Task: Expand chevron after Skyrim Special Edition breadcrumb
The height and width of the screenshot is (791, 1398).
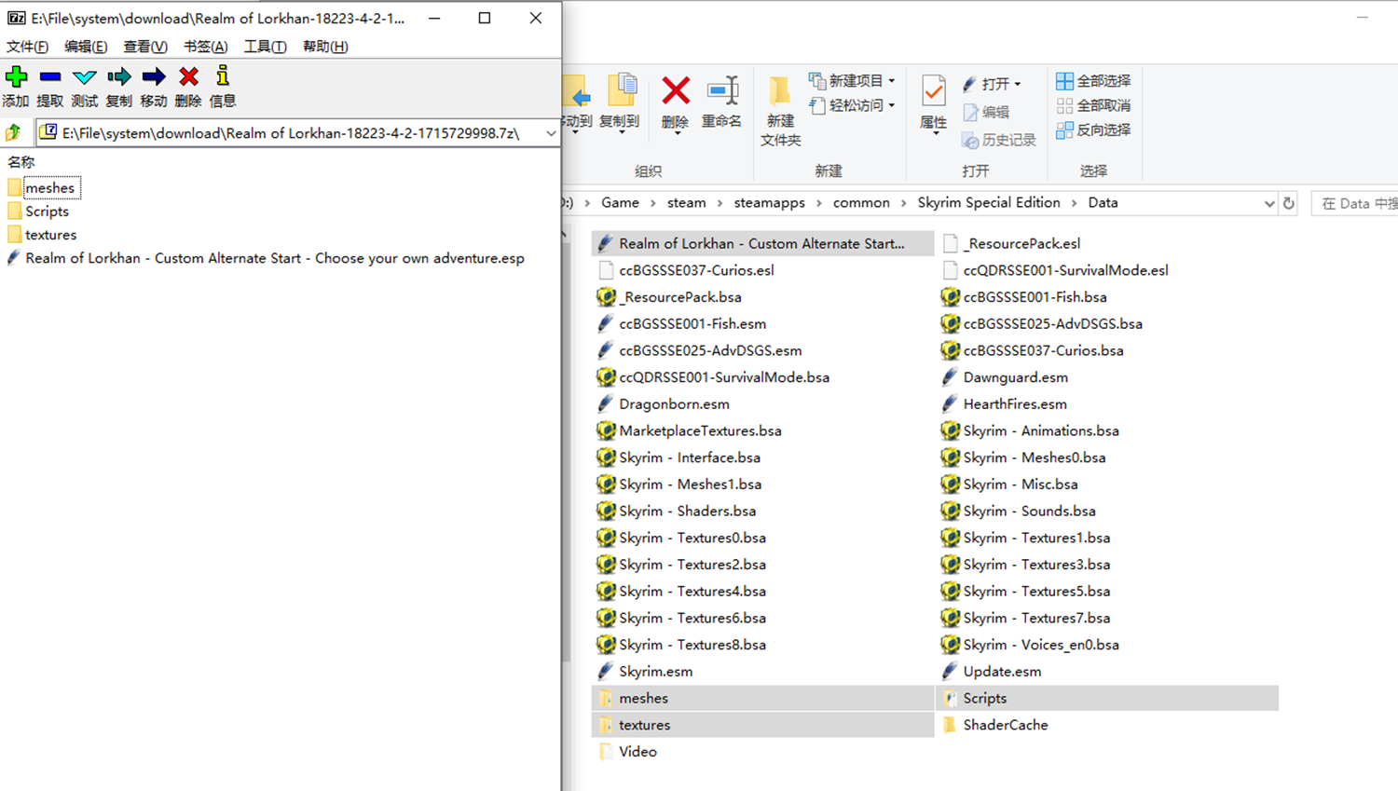Action: [1075, 203]
